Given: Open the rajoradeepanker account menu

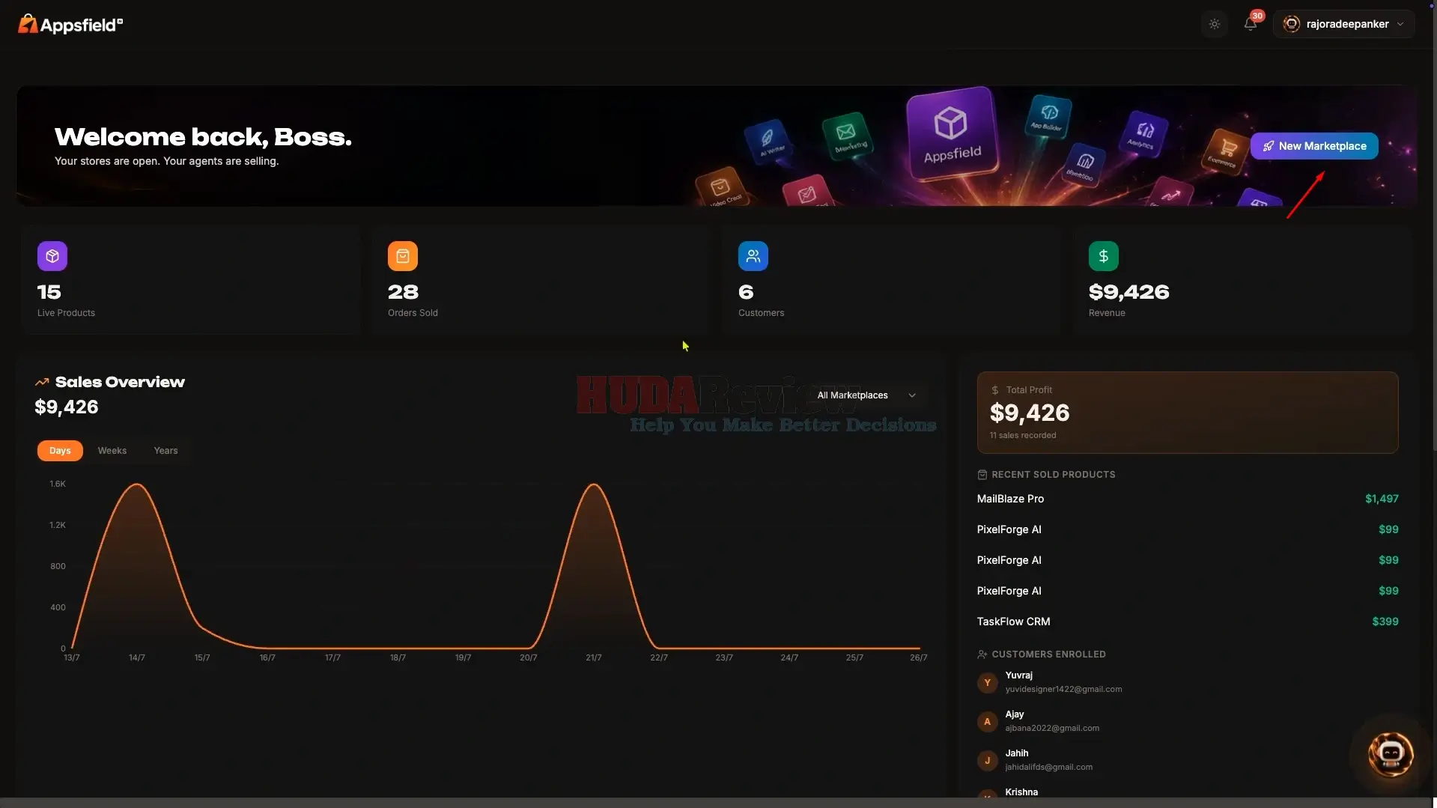Looking at the screenshot, I should click(x=1343, y=24).
